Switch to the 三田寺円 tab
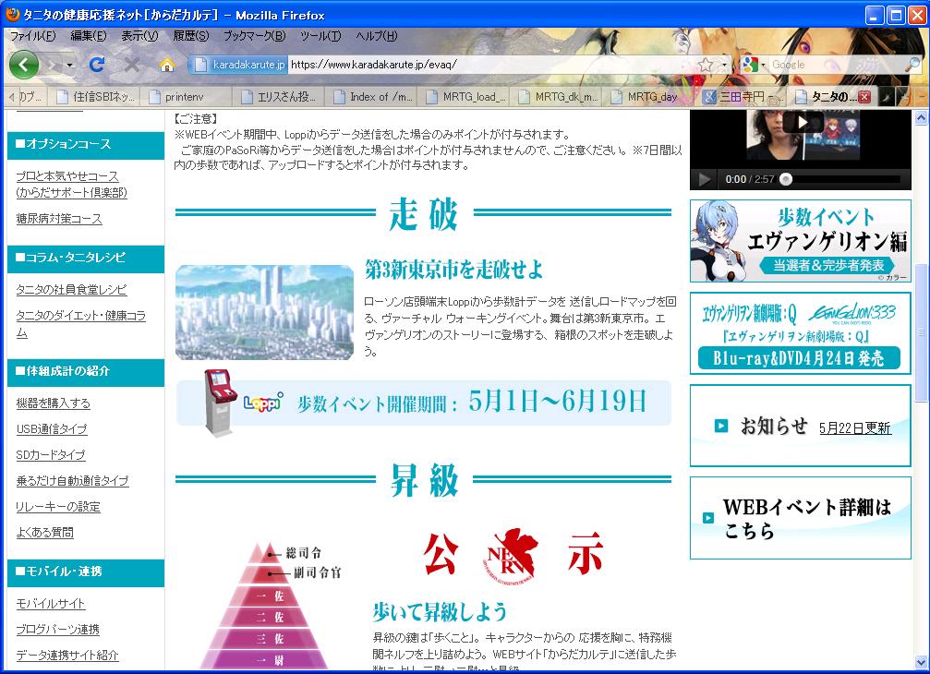The image size is (930, 674). point(743,97)
